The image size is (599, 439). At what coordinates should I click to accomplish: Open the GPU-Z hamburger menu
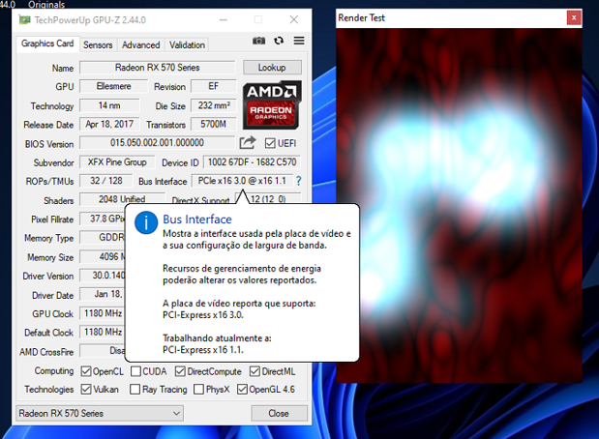[299, 41]
